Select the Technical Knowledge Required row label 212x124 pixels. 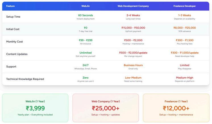tap(25, 79)
